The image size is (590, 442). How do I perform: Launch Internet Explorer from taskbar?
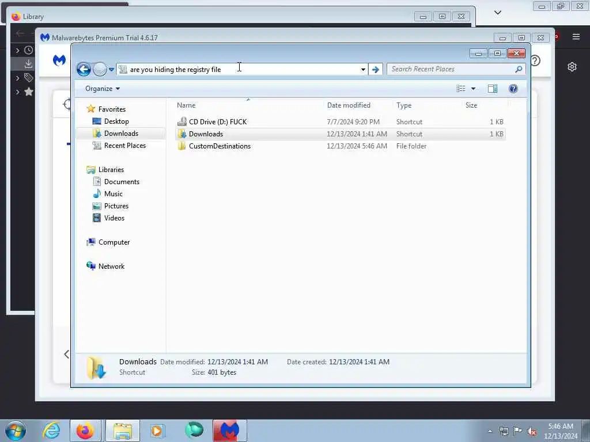point(51,430)
